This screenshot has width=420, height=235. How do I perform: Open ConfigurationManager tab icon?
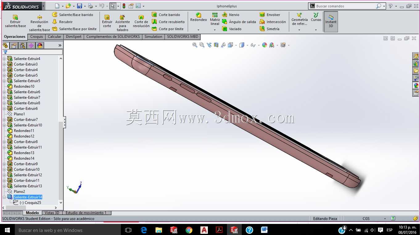coord(23,46)
